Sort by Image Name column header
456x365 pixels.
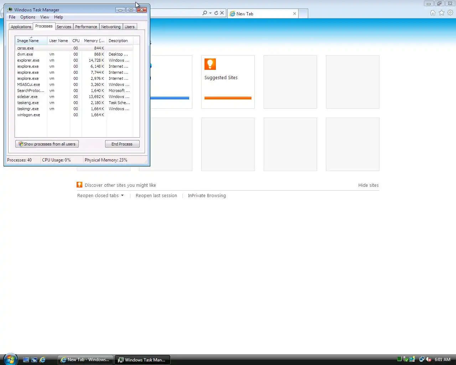point(31,41)
